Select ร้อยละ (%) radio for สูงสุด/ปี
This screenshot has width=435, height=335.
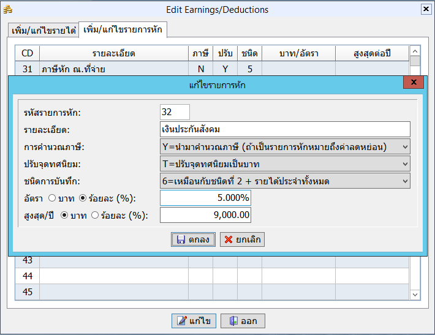(96, 215)
